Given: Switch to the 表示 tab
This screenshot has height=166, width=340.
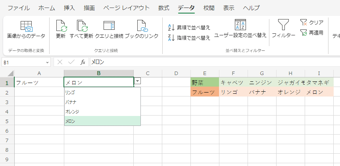Looking at the screenshot, I should (229, 8).
